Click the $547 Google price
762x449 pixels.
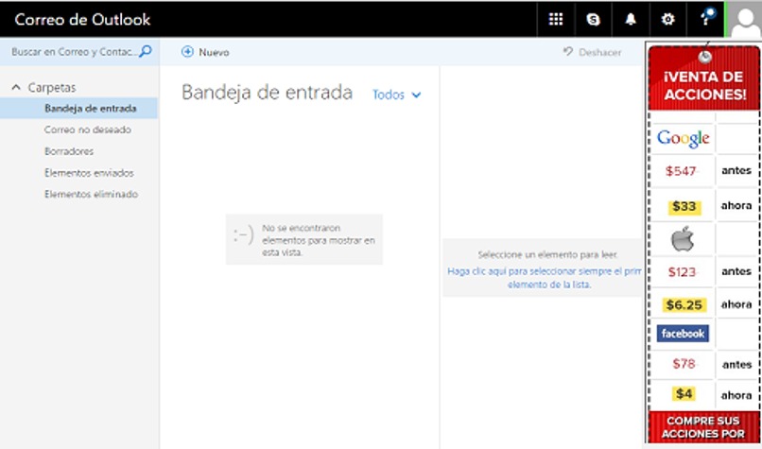(681, 170)
